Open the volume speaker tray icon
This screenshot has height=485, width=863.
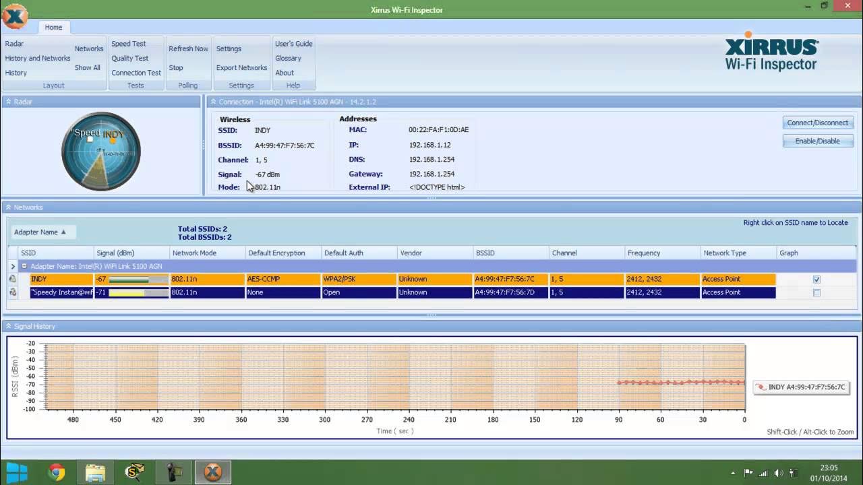coord(779,473)
